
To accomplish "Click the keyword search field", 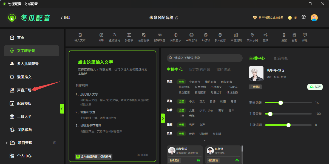I will click(205, 58).
